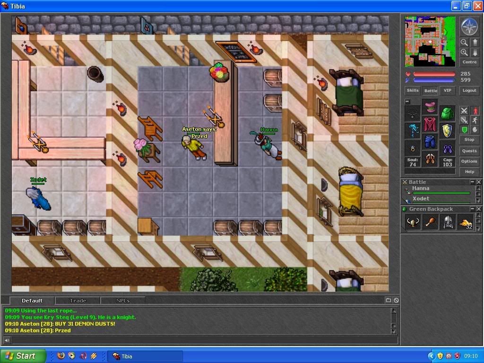Select the purple item in ammo slot
This screenshot has height=363, width=484.
pos(448,148)
